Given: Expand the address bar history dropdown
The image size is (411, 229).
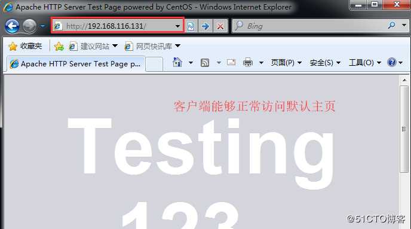Looking at the screenshot, I should pos(177,26).
